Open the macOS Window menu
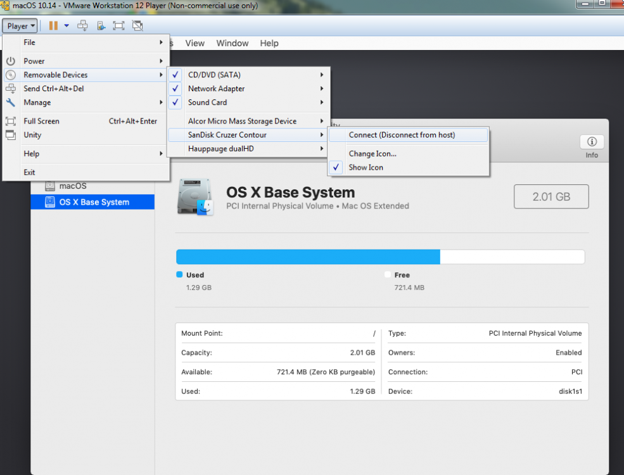This screenshot has width=624, height=475. coord(232,43)
